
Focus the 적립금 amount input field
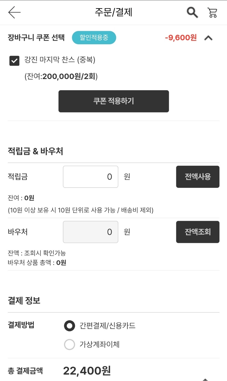tap(90, 177)
